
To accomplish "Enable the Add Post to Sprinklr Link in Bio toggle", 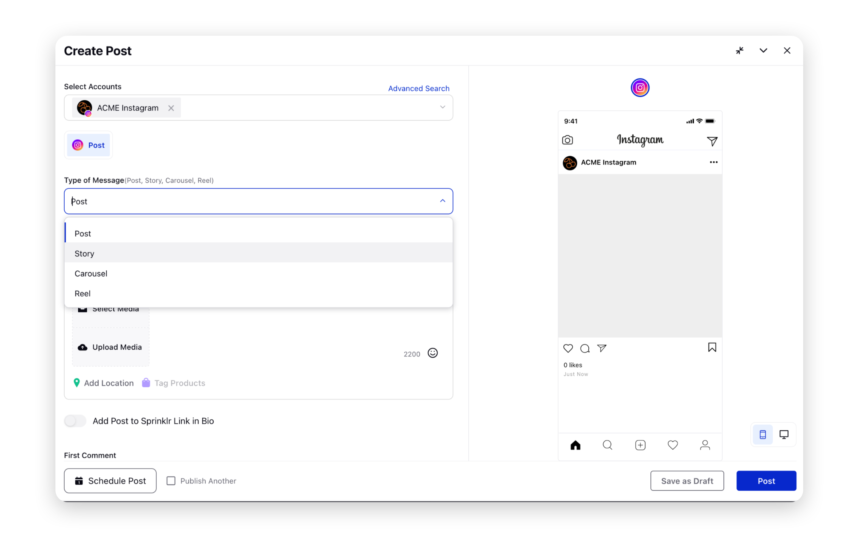I will 75,421.
